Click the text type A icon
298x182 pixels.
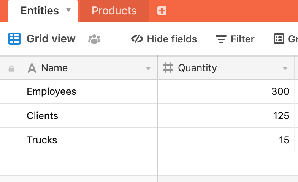[32, 68]
